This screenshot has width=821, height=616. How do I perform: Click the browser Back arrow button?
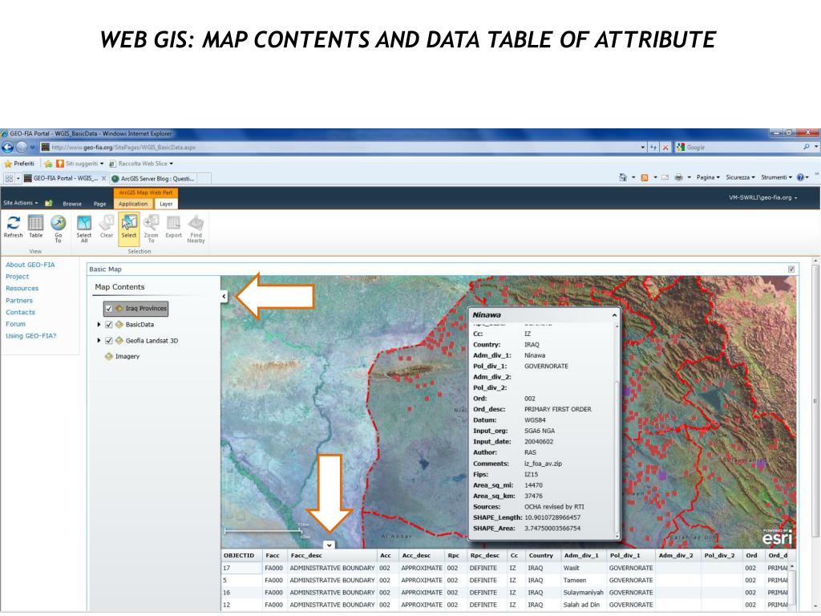point(8,148)
